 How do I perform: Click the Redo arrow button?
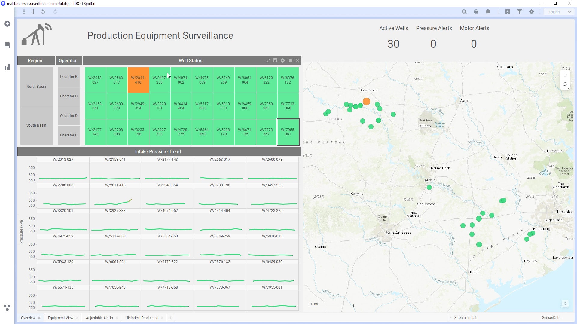click(55, 12)
